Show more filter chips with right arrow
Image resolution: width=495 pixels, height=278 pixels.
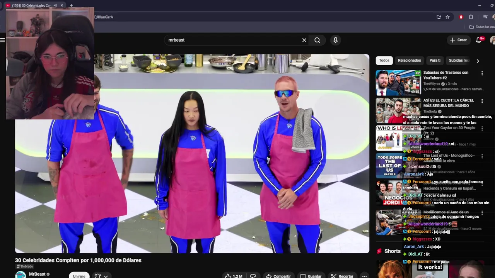(x=478, y=61)
